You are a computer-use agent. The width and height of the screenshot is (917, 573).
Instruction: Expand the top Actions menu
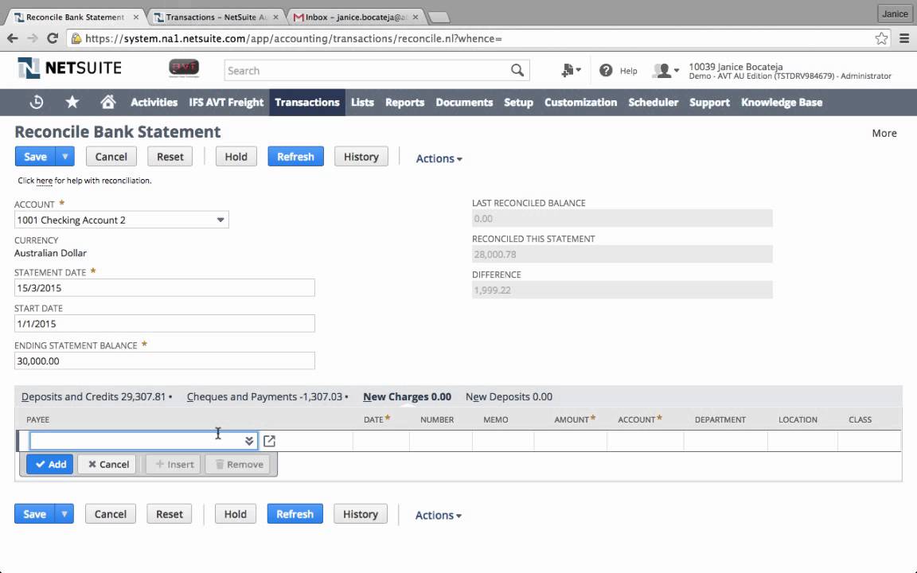[x=439, y=158]
